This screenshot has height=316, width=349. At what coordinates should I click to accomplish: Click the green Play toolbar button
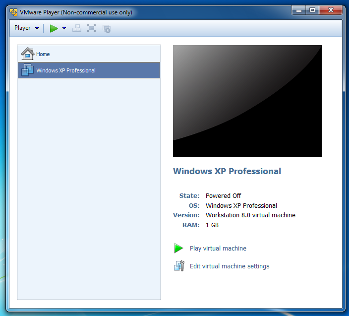(x=54, y=28)
